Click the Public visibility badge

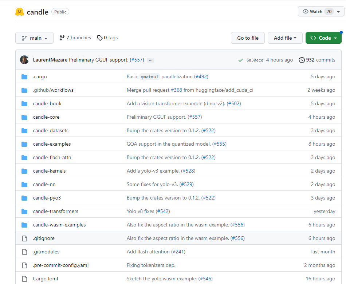pos(60,12)
